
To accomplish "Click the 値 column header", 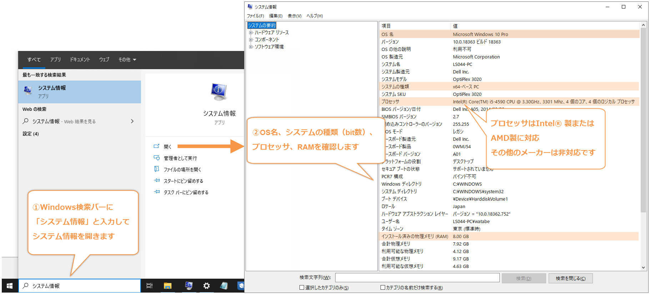I will tap(545, 26).
